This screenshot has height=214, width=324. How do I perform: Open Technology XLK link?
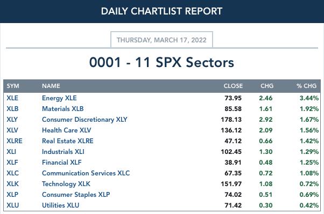click(66, 184)
